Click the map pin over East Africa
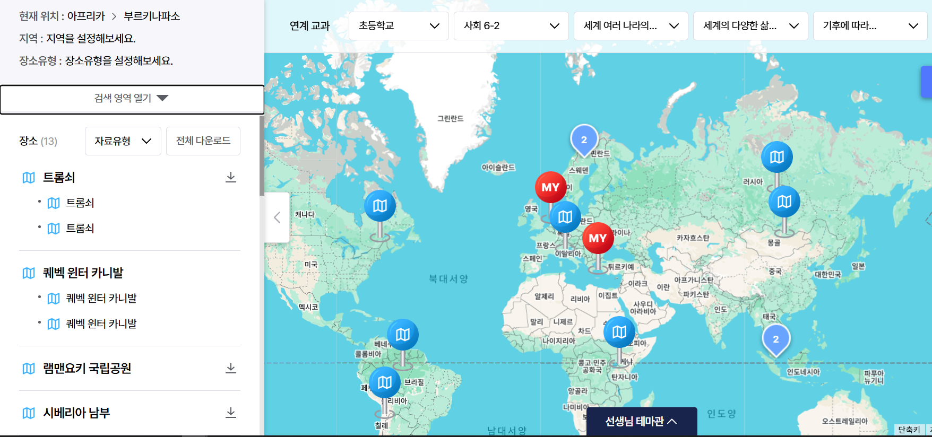932x437 pixels. (619, 332)
